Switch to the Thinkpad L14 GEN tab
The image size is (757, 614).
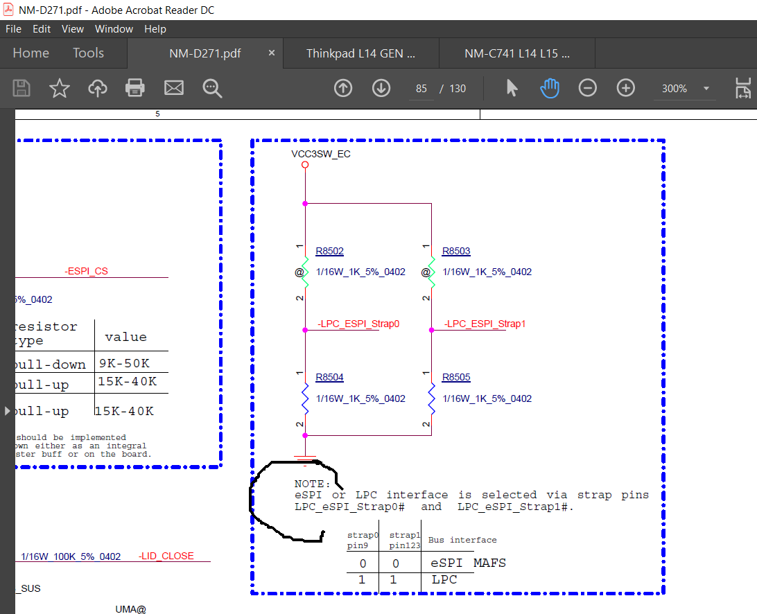(360, 53)
